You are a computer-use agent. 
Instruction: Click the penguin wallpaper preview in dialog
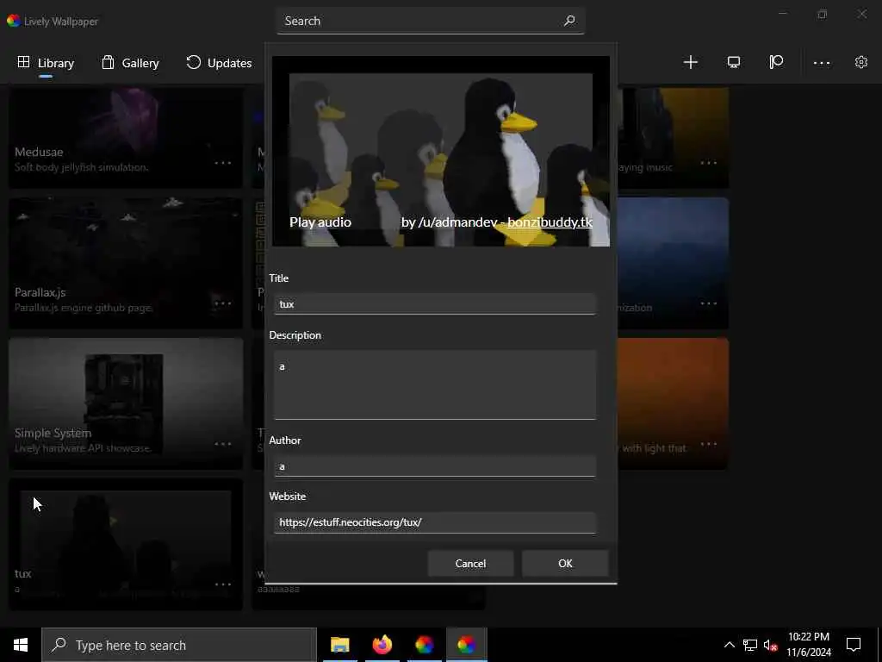pos(441,151)
